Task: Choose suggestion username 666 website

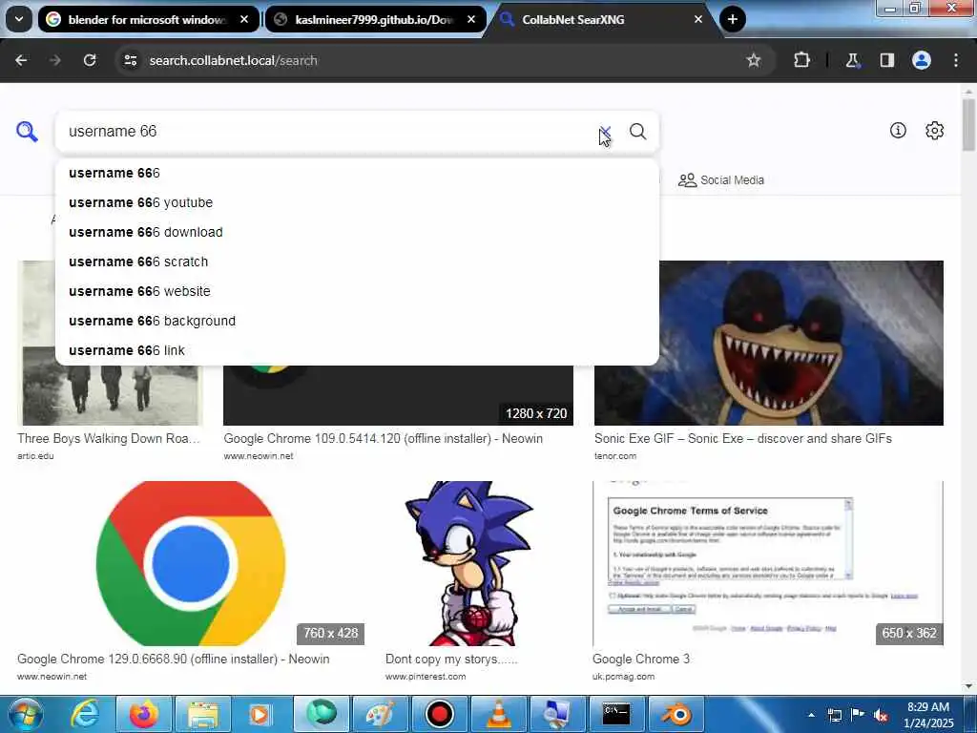Action: coord(357,291)
